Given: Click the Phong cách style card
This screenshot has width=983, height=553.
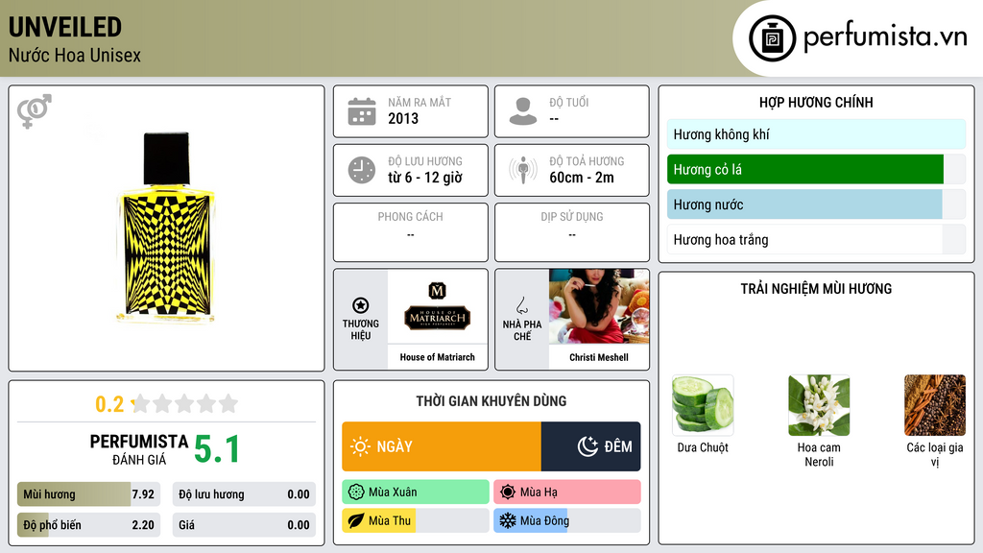Looking at the screenshot, I should (x=411, y=232).
